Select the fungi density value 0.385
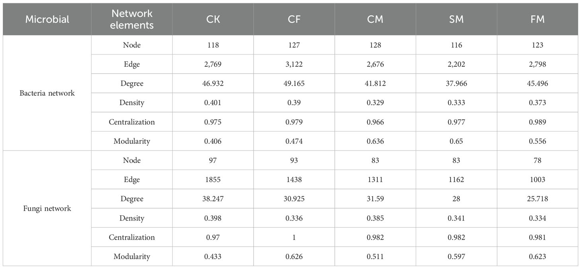 click(x=375, y=218)
